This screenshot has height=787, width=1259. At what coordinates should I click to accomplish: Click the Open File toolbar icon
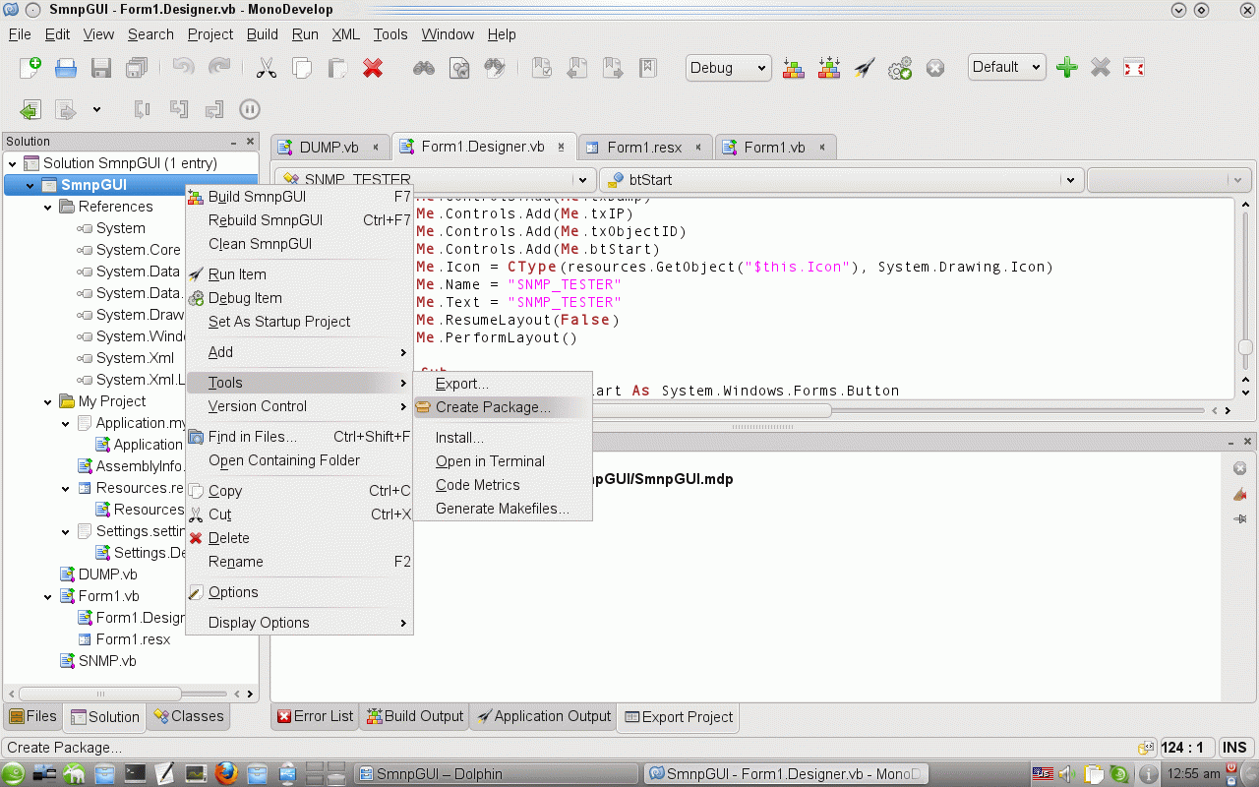coord(66,68)
